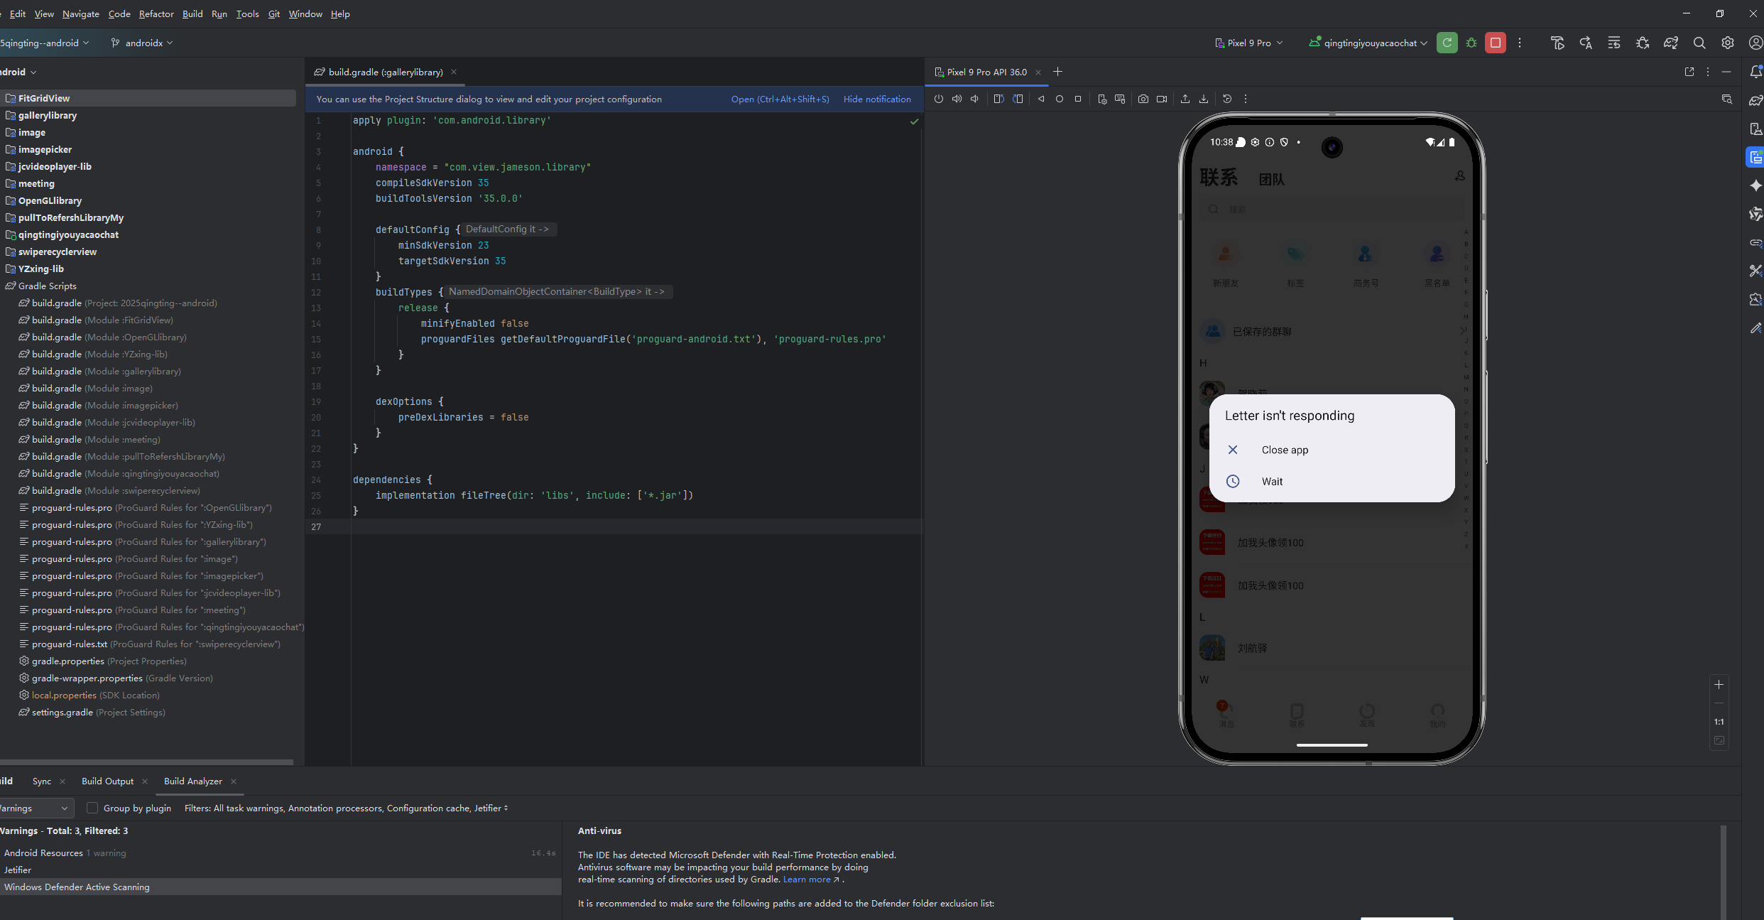
Task: Rotate emulator left using rotate icon
Action: 998,99
